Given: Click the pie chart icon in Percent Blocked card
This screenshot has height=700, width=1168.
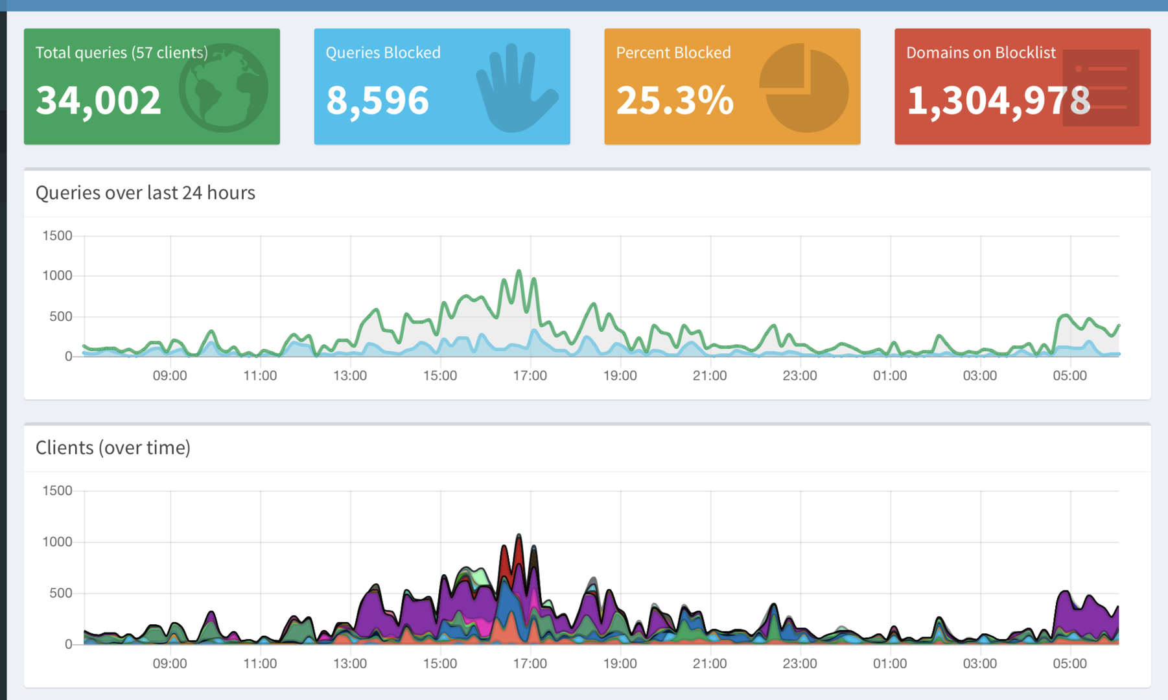Looking at the screenshot, I should pos(804,87).
